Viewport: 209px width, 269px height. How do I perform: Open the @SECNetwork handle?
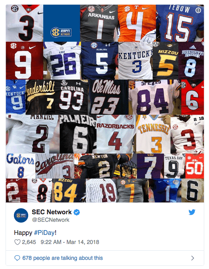click(x=50, y=220)
